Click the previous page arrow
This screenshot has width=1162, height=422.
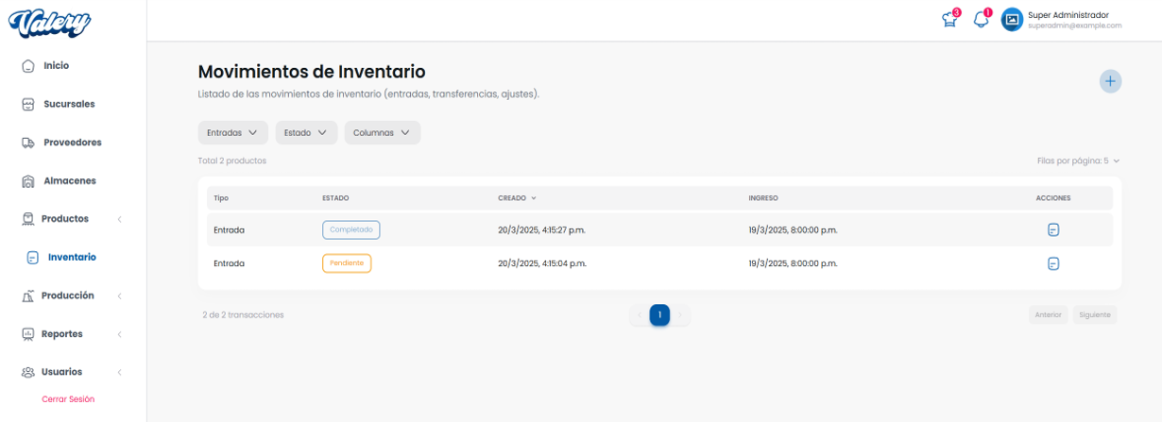coord(640,315)
